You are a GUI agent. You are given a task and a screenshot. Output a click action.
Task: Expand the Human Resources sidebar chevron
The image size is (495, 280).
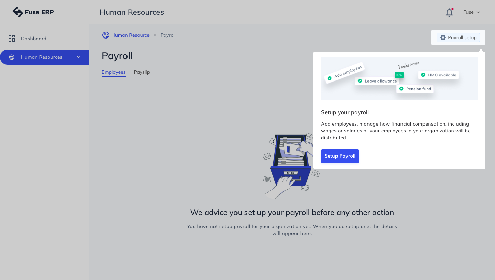79,57
